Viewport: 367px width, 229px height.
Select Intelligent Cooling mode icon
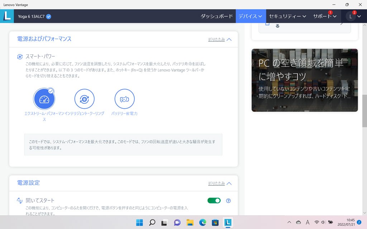point(84,99)
